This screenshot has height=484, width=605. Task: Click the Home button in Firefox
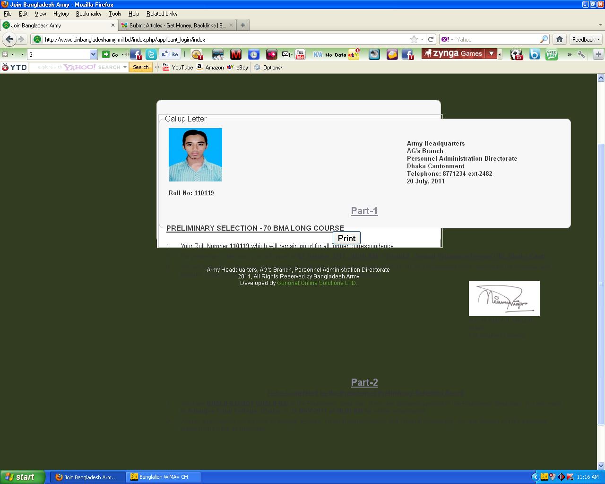tap(560, 39)
